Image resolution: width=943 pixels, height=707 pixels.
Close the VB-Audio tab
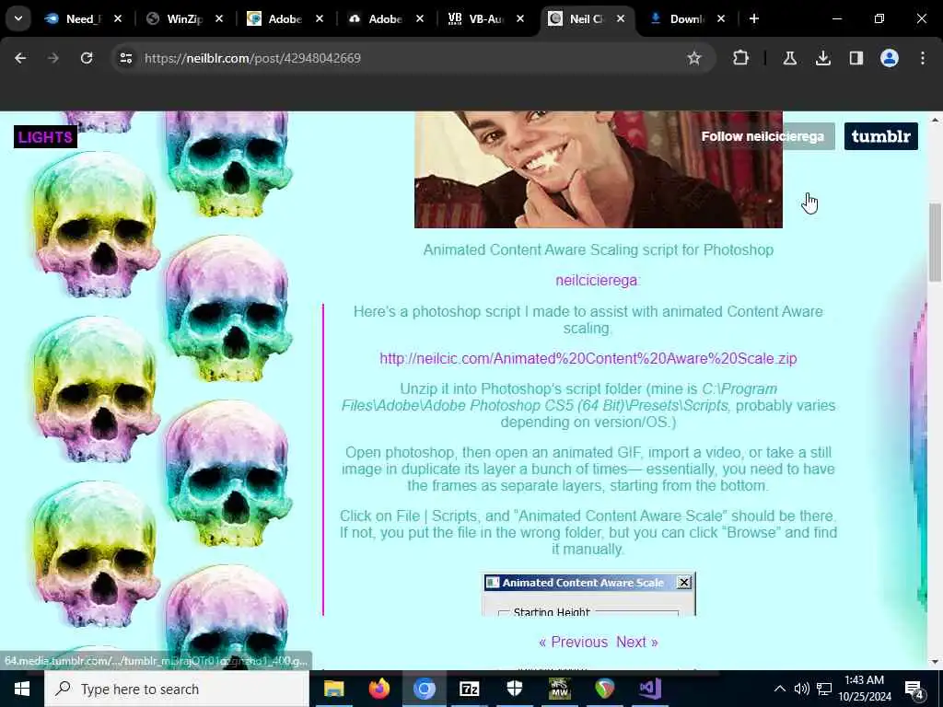click(x=520, y=18)
